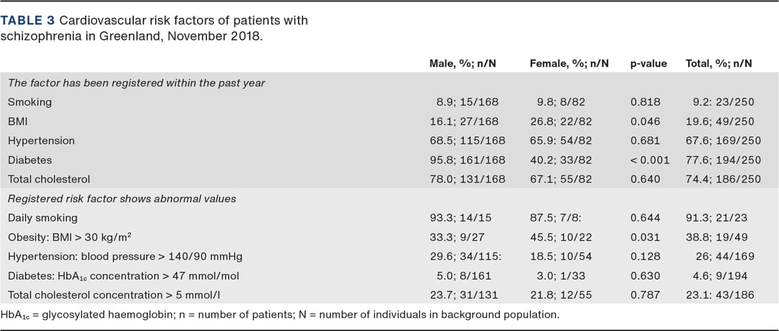The width and height of the screenshot is (779, 331).
Task: Select the "Registered risk factor shows abnormal values" heading
Action: point(121,198)
